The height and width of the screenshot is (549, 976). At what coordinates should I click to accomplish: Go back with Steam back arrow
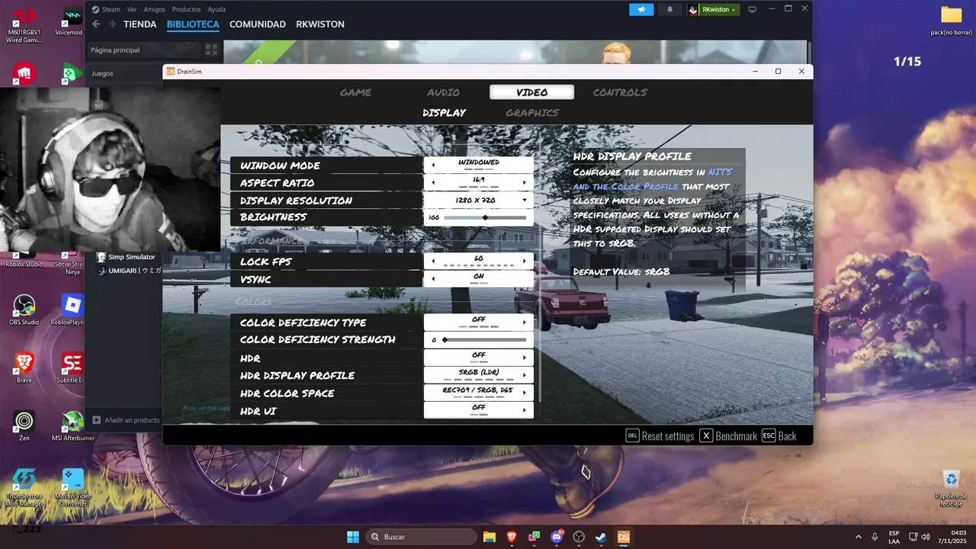96,24
